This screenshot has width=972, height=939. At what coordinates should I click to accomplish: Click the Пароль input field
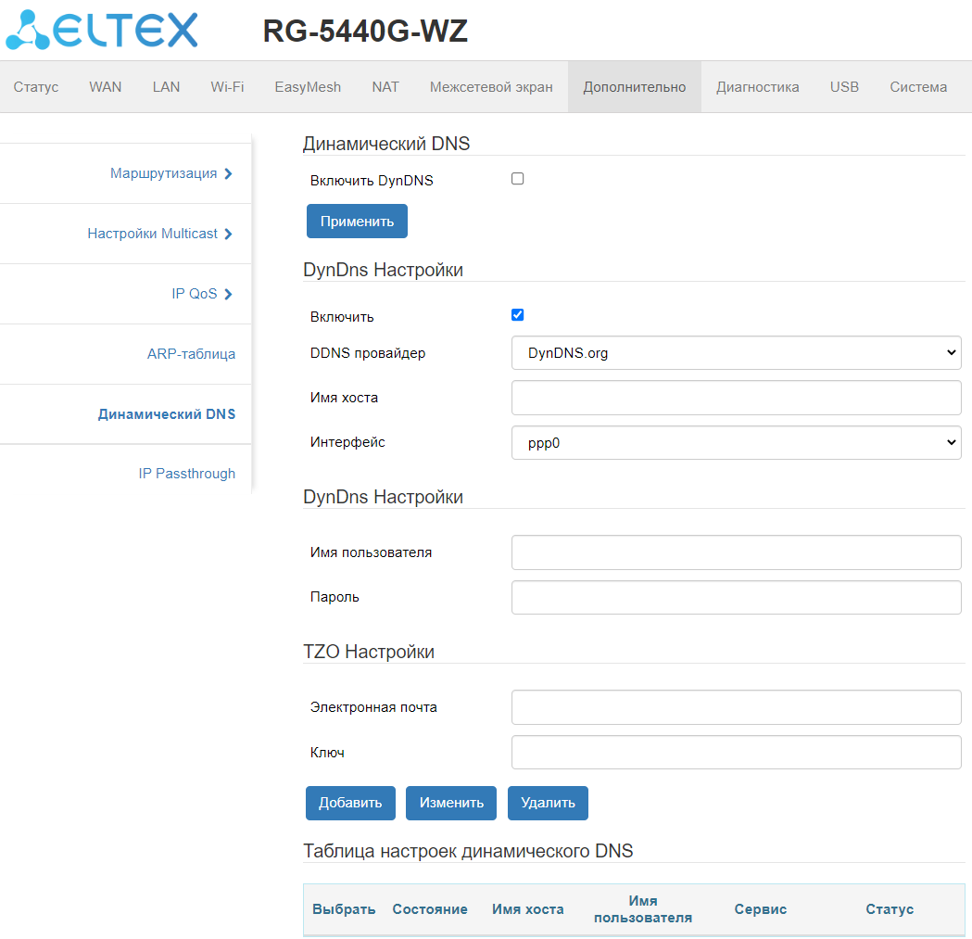[736, 597]
